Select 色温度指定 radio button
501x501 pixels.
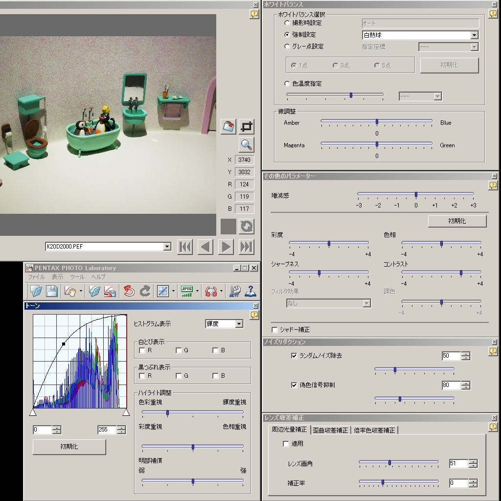click(287, 83)
